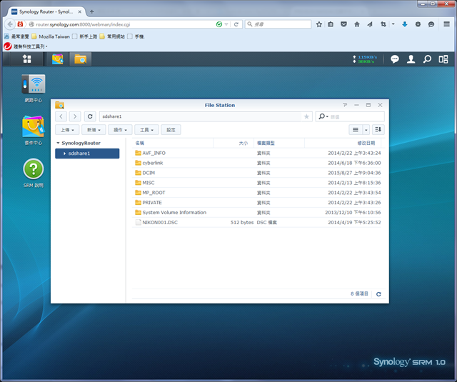Screen dimensions: 457x382
Task: Open the user account options icon
Action: click(411, 59)
